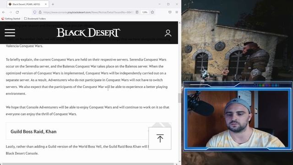Open the Bookmark Folders folder
Image resolution: width=293 pixels, height=165 pixels.
pyautogui.click(x=35, y=18)
